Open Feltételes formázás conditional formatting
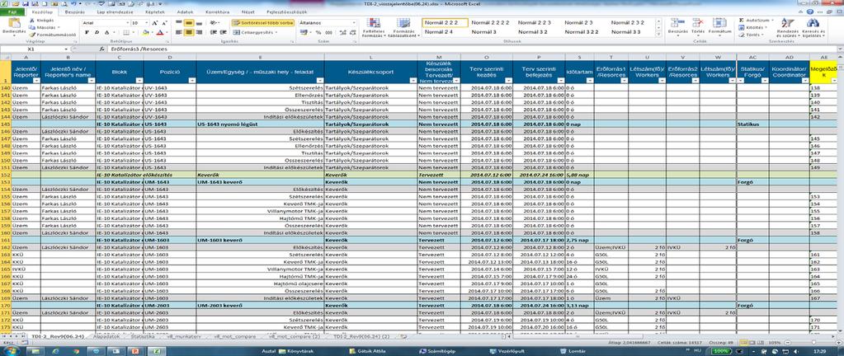844x356 pixels. click(x=373, y=27)
